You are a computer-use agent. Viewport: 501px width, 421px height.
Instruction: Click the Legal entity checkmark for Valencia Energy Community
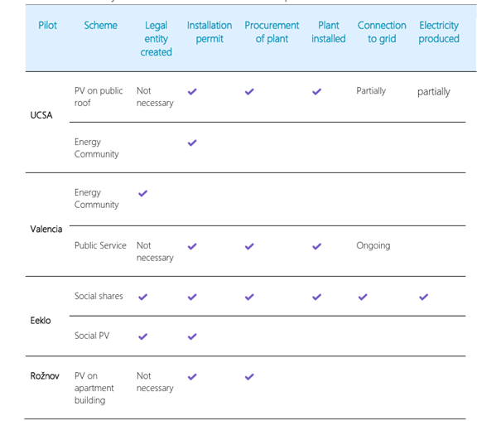pyautogui.click(x=142, y=193)
